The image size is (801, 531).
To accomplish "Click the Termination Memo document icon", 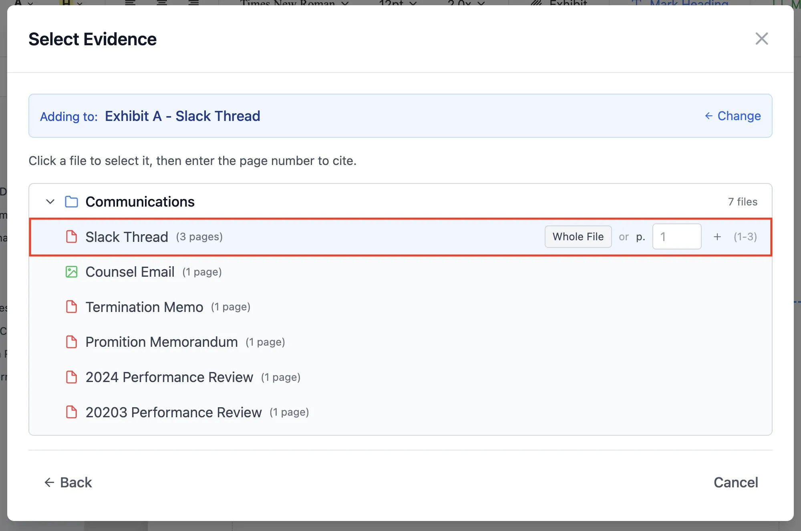I will [71, 307].
